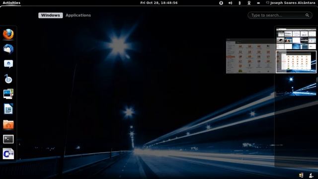The image size is (318, 179).
Task: Switch to the Applications tab
Action: pos(78,15)
